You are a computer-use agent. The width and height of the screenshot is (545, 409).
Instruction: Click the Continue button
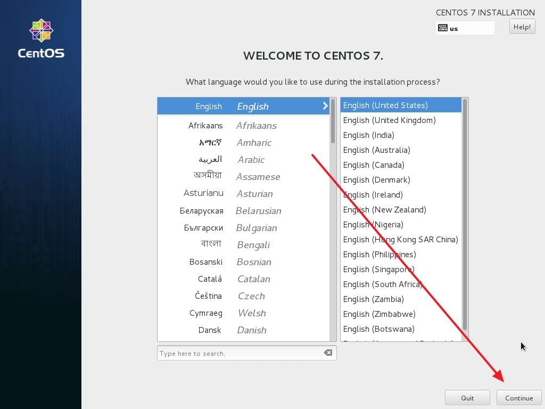click(x=519, y=398)
